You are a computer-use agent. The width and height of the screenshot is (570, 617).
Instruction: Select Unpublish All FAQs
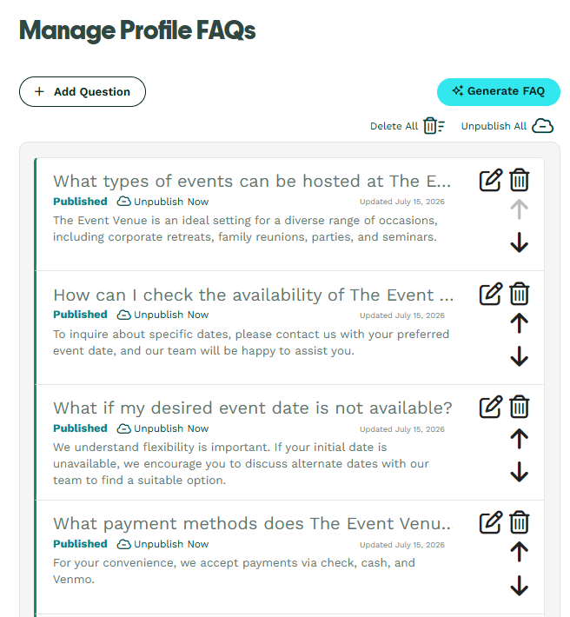[x=507, y=126]
